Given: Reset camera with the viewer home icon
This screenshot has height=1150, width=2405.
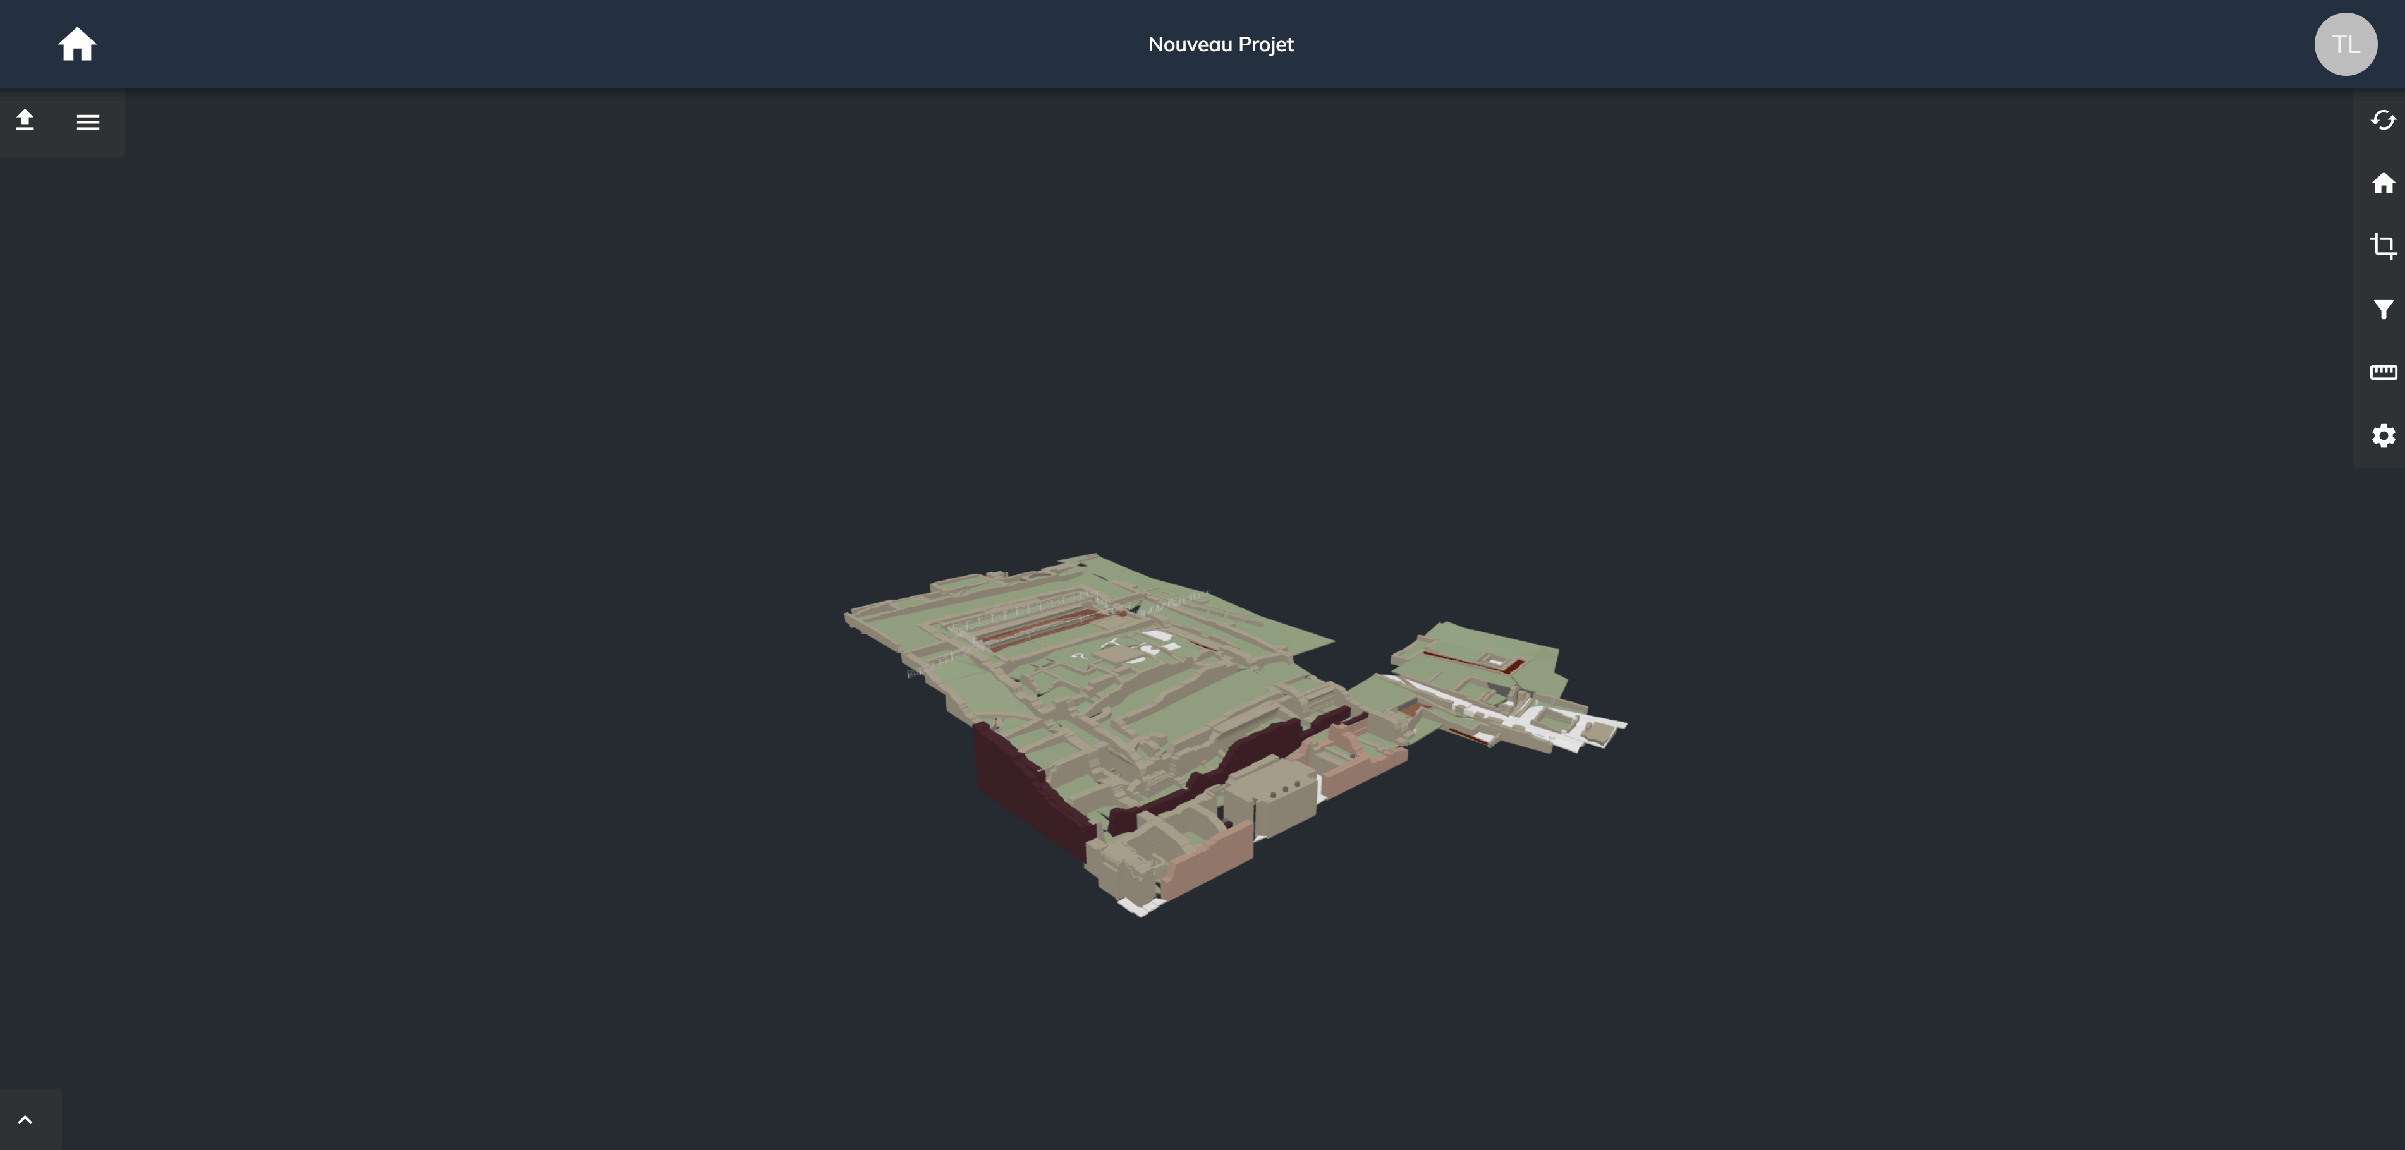Looking at the screenshot, I should point(2383,183).
